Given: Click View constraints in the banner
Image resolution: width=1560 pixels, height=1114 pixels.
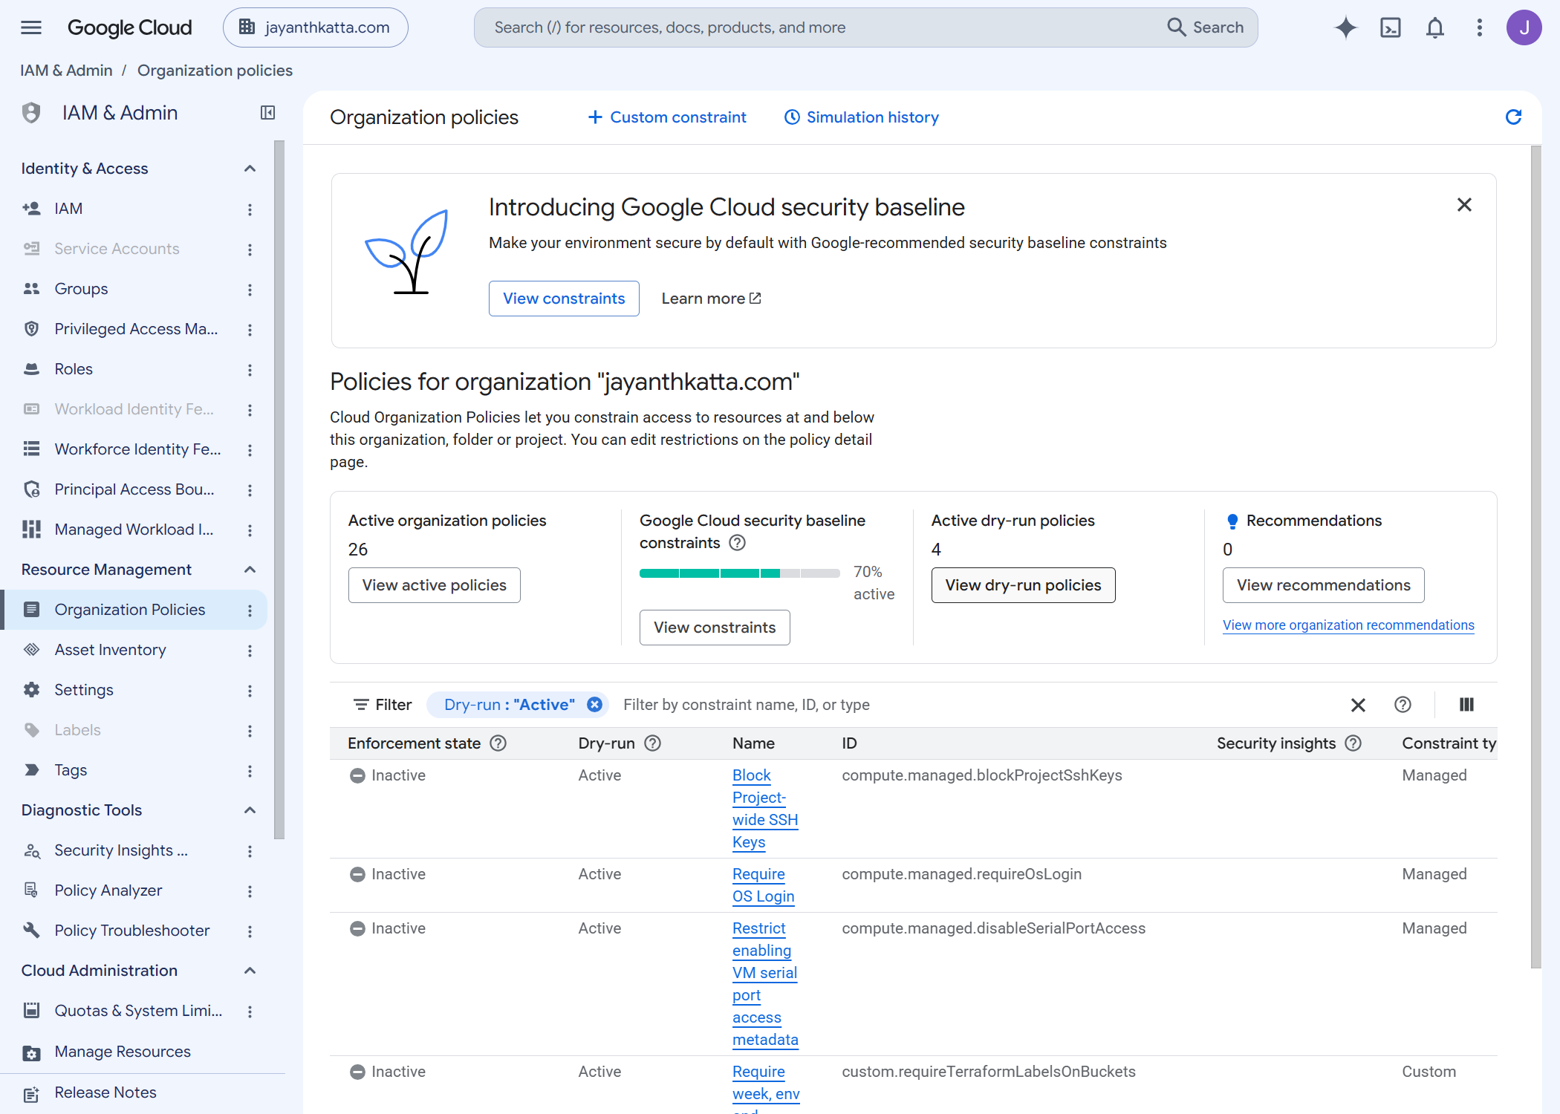Looking at the screenshot, I should [564, 299].
